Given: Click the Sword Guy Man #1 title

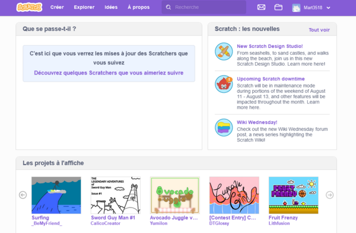Looking at the screenshot, I should click(x=113, y=218).
